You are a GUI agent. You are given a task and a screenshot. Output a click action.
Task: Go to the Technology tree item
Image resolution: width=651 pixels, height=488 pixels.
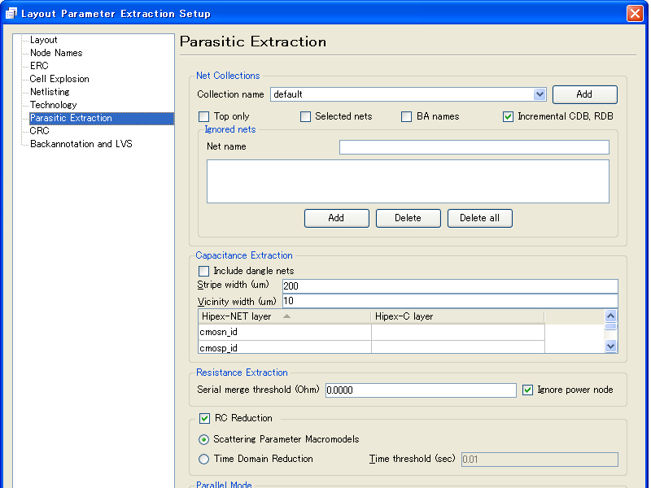coord(53,105)
